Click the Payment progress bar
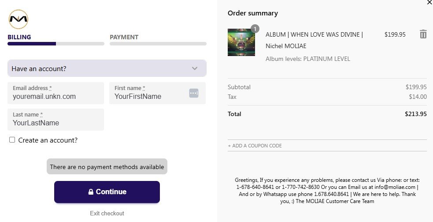Viewport: 433px width, 222px height. pos(158,44)
